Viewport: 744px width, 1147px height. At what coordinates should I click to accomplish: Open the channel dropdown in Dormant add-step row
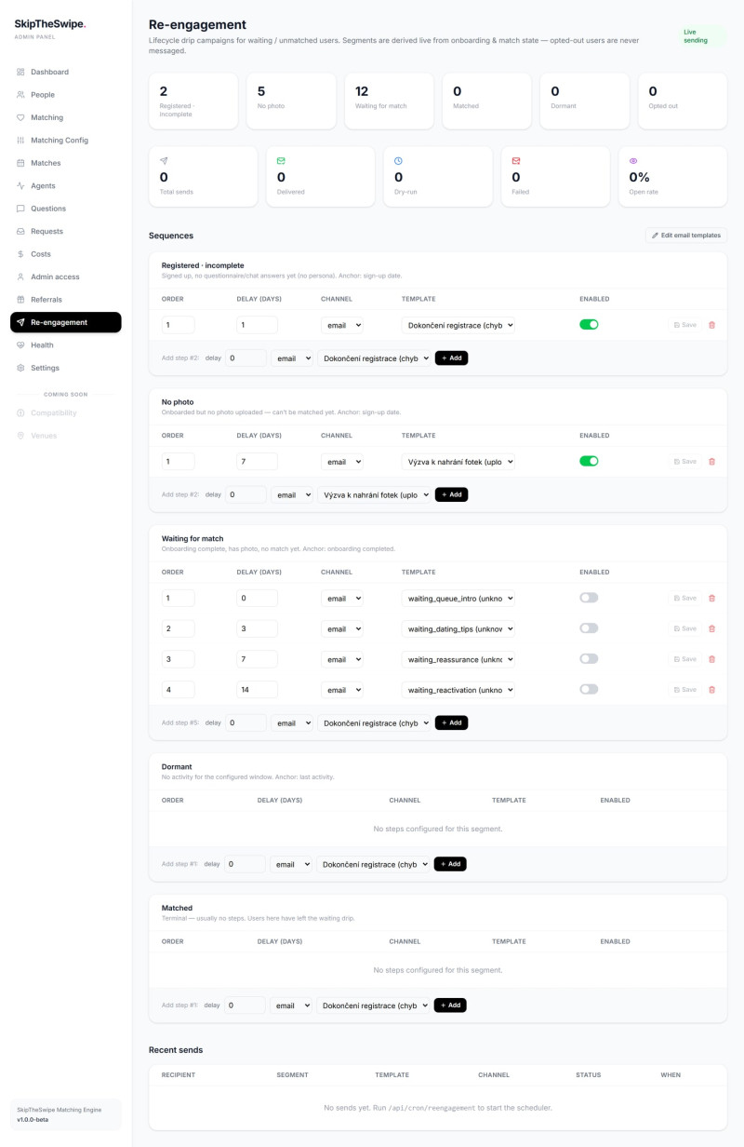coord(291,864)
